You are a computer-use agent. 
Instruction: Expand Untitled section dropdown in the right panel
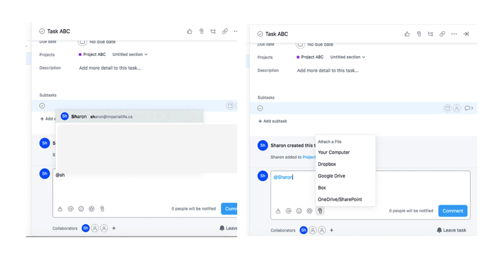point(347,57)
